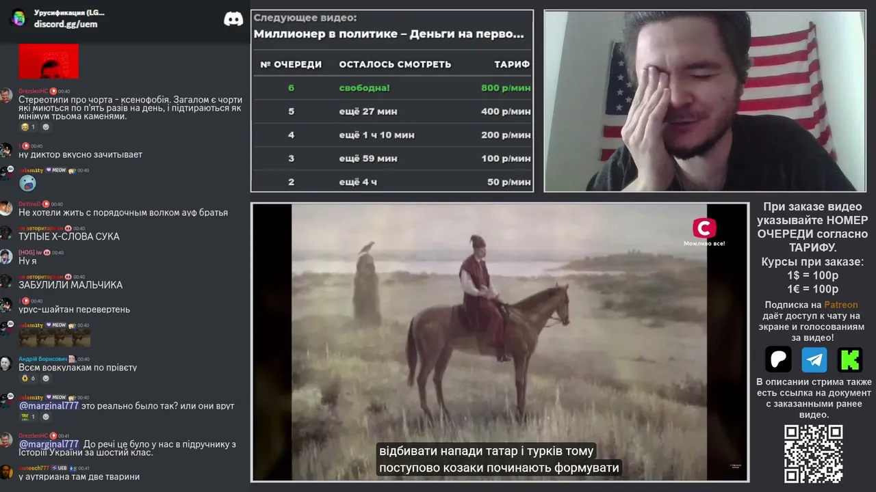876x492 pixels.
Task: Open the green Kick icon
Action: [850, 359]
